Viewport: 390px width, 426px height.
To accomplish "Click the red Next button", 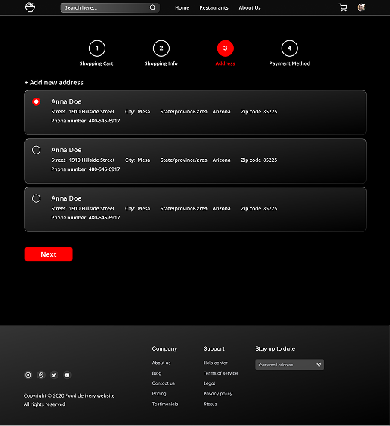I will (49, 254).
